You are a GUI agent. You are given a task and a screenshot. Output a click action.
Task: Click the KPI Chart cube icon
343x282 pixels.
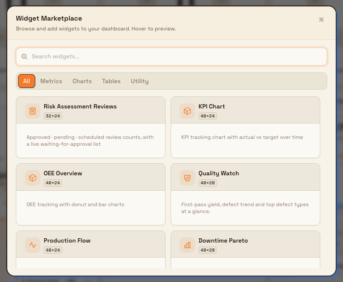[x=187, y=111]
